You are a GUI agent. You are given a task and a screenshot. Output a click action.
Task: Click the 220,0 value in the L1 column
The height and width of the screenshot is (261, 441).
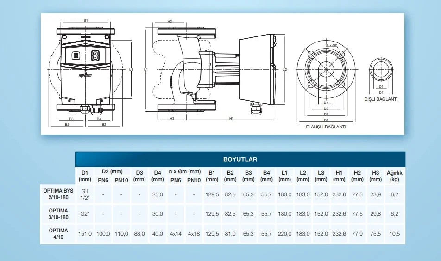(x=284, y=234)
